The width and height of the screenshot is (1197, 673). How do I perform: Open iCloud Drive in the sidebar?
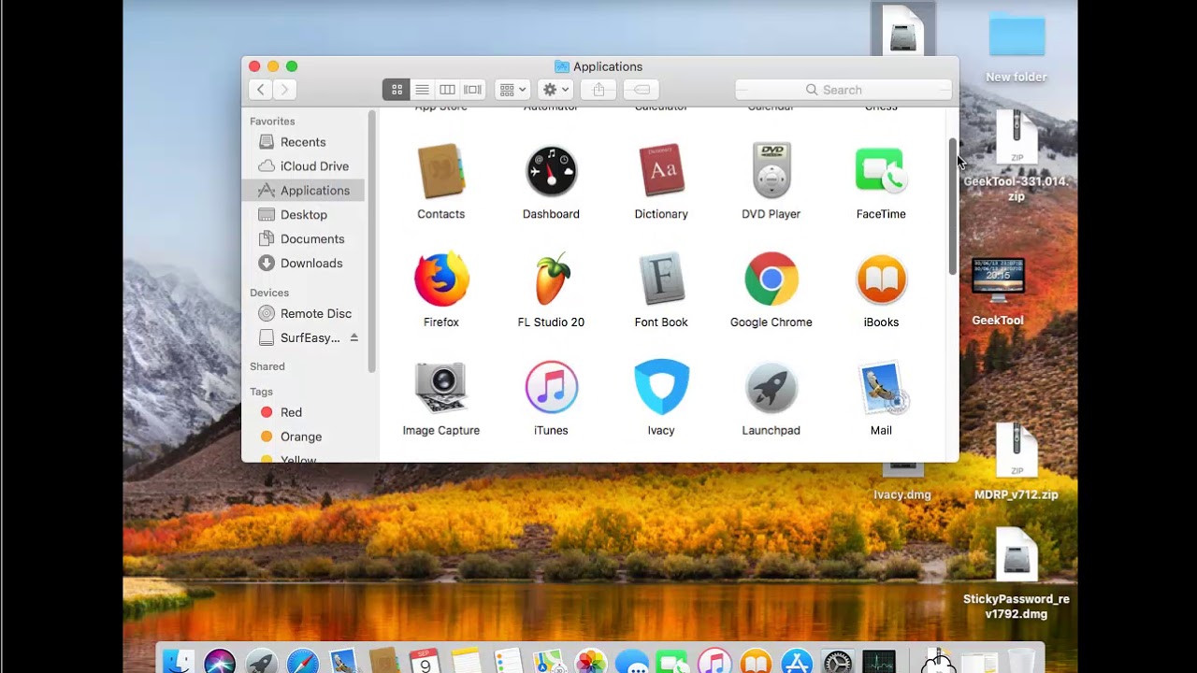pyautogui.click(x=304, y=166)
